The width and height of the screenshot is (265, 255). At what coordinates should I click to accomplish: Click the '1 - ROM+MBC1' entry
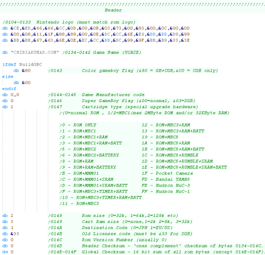click(x=78, y=131)
